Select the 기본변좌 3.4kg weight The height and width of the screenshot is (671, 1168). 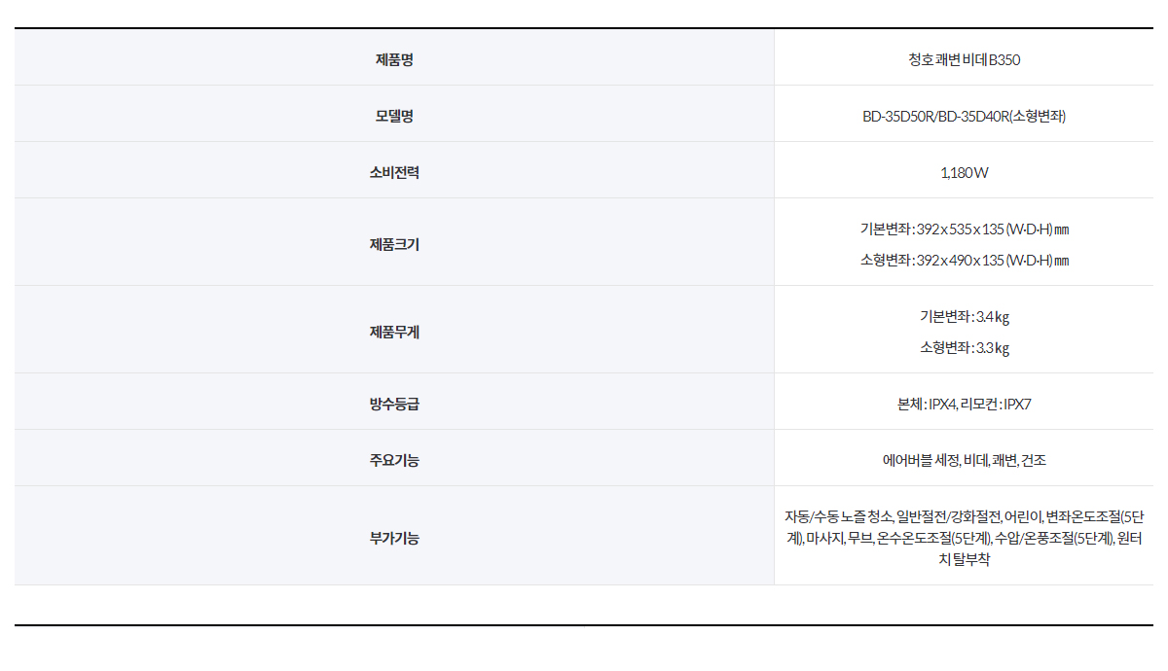click(964, 317)
